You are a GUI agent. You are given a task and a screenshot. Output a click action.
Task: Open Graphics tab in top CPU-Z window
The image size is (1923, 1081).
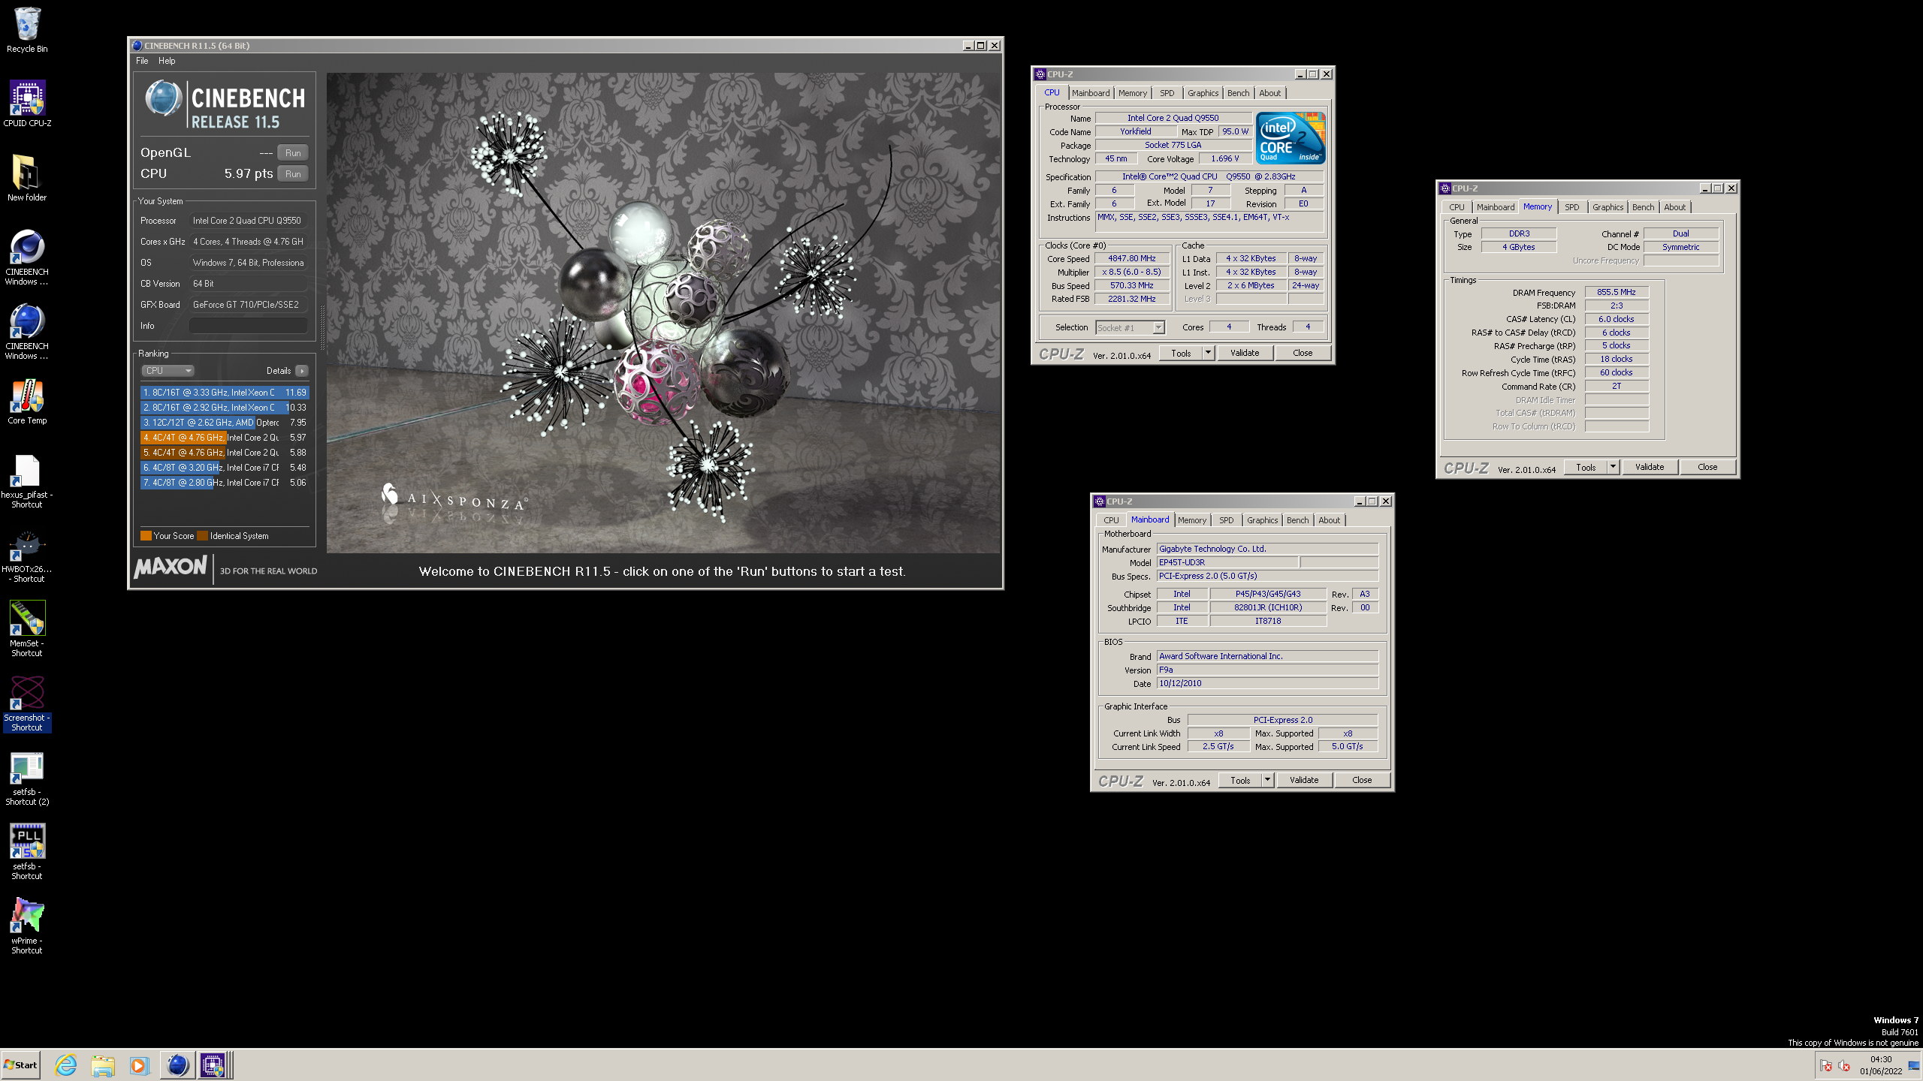coord(1203,93)
